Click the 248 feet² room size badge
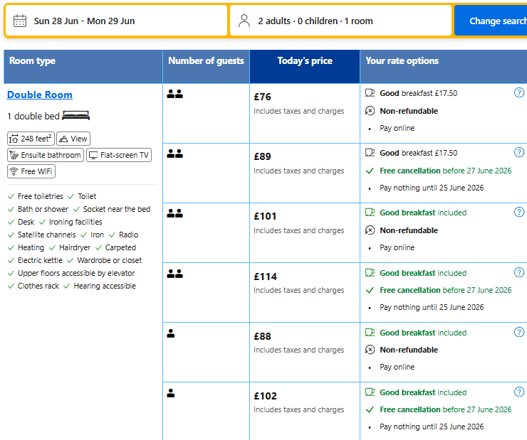The width and height of the screenshot is (527, 440). click(31, 139)
